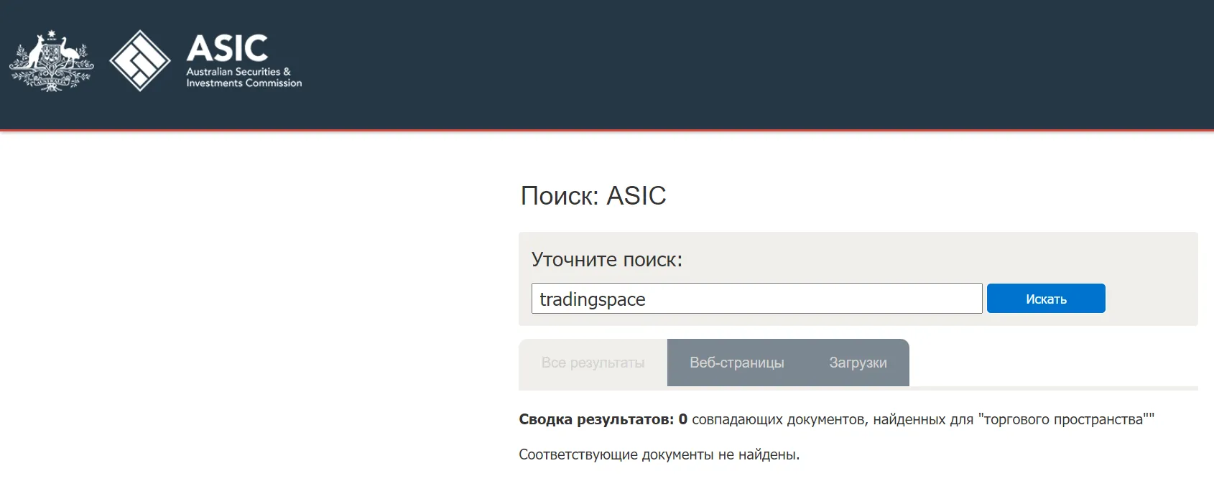Switch to the Загрузки tab

[x=858, y=363]
